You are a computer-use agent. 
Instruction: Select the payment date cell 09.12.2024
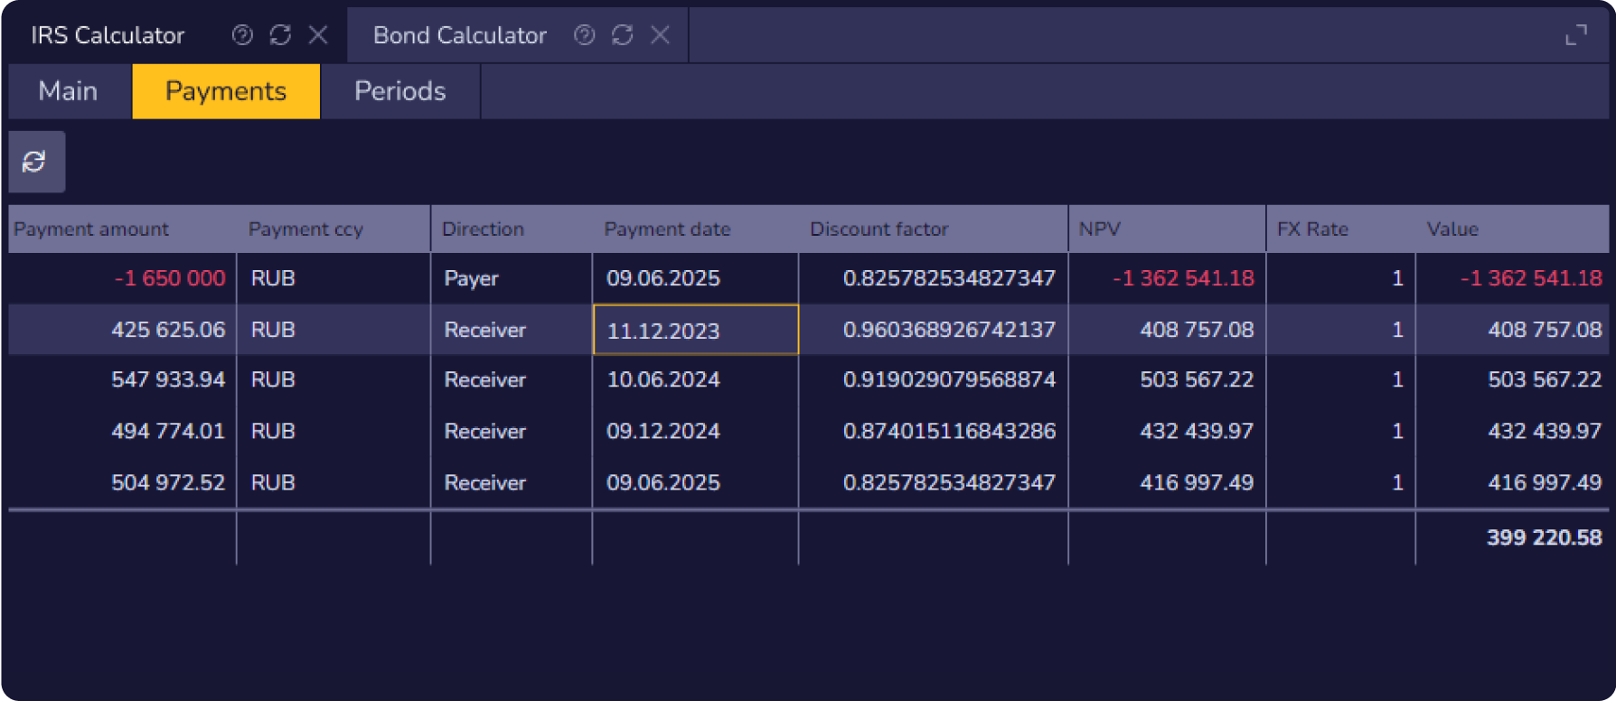663,432
